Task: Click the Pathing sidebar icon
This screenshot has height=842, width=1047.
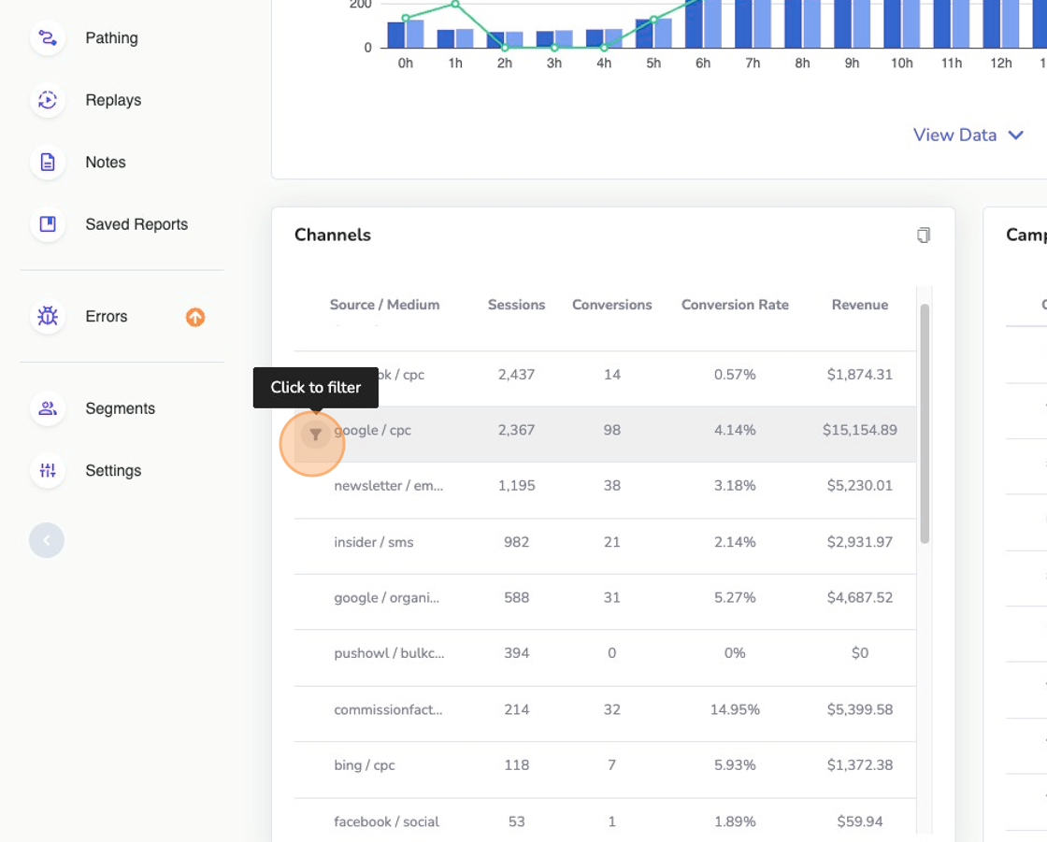Action: point(48,38)
